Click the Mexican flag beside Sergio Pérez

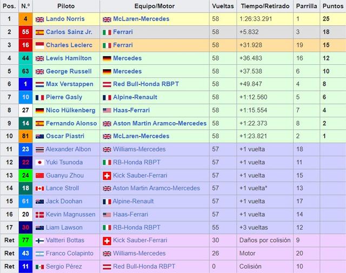pyautogui.click(x=39, y=267)
